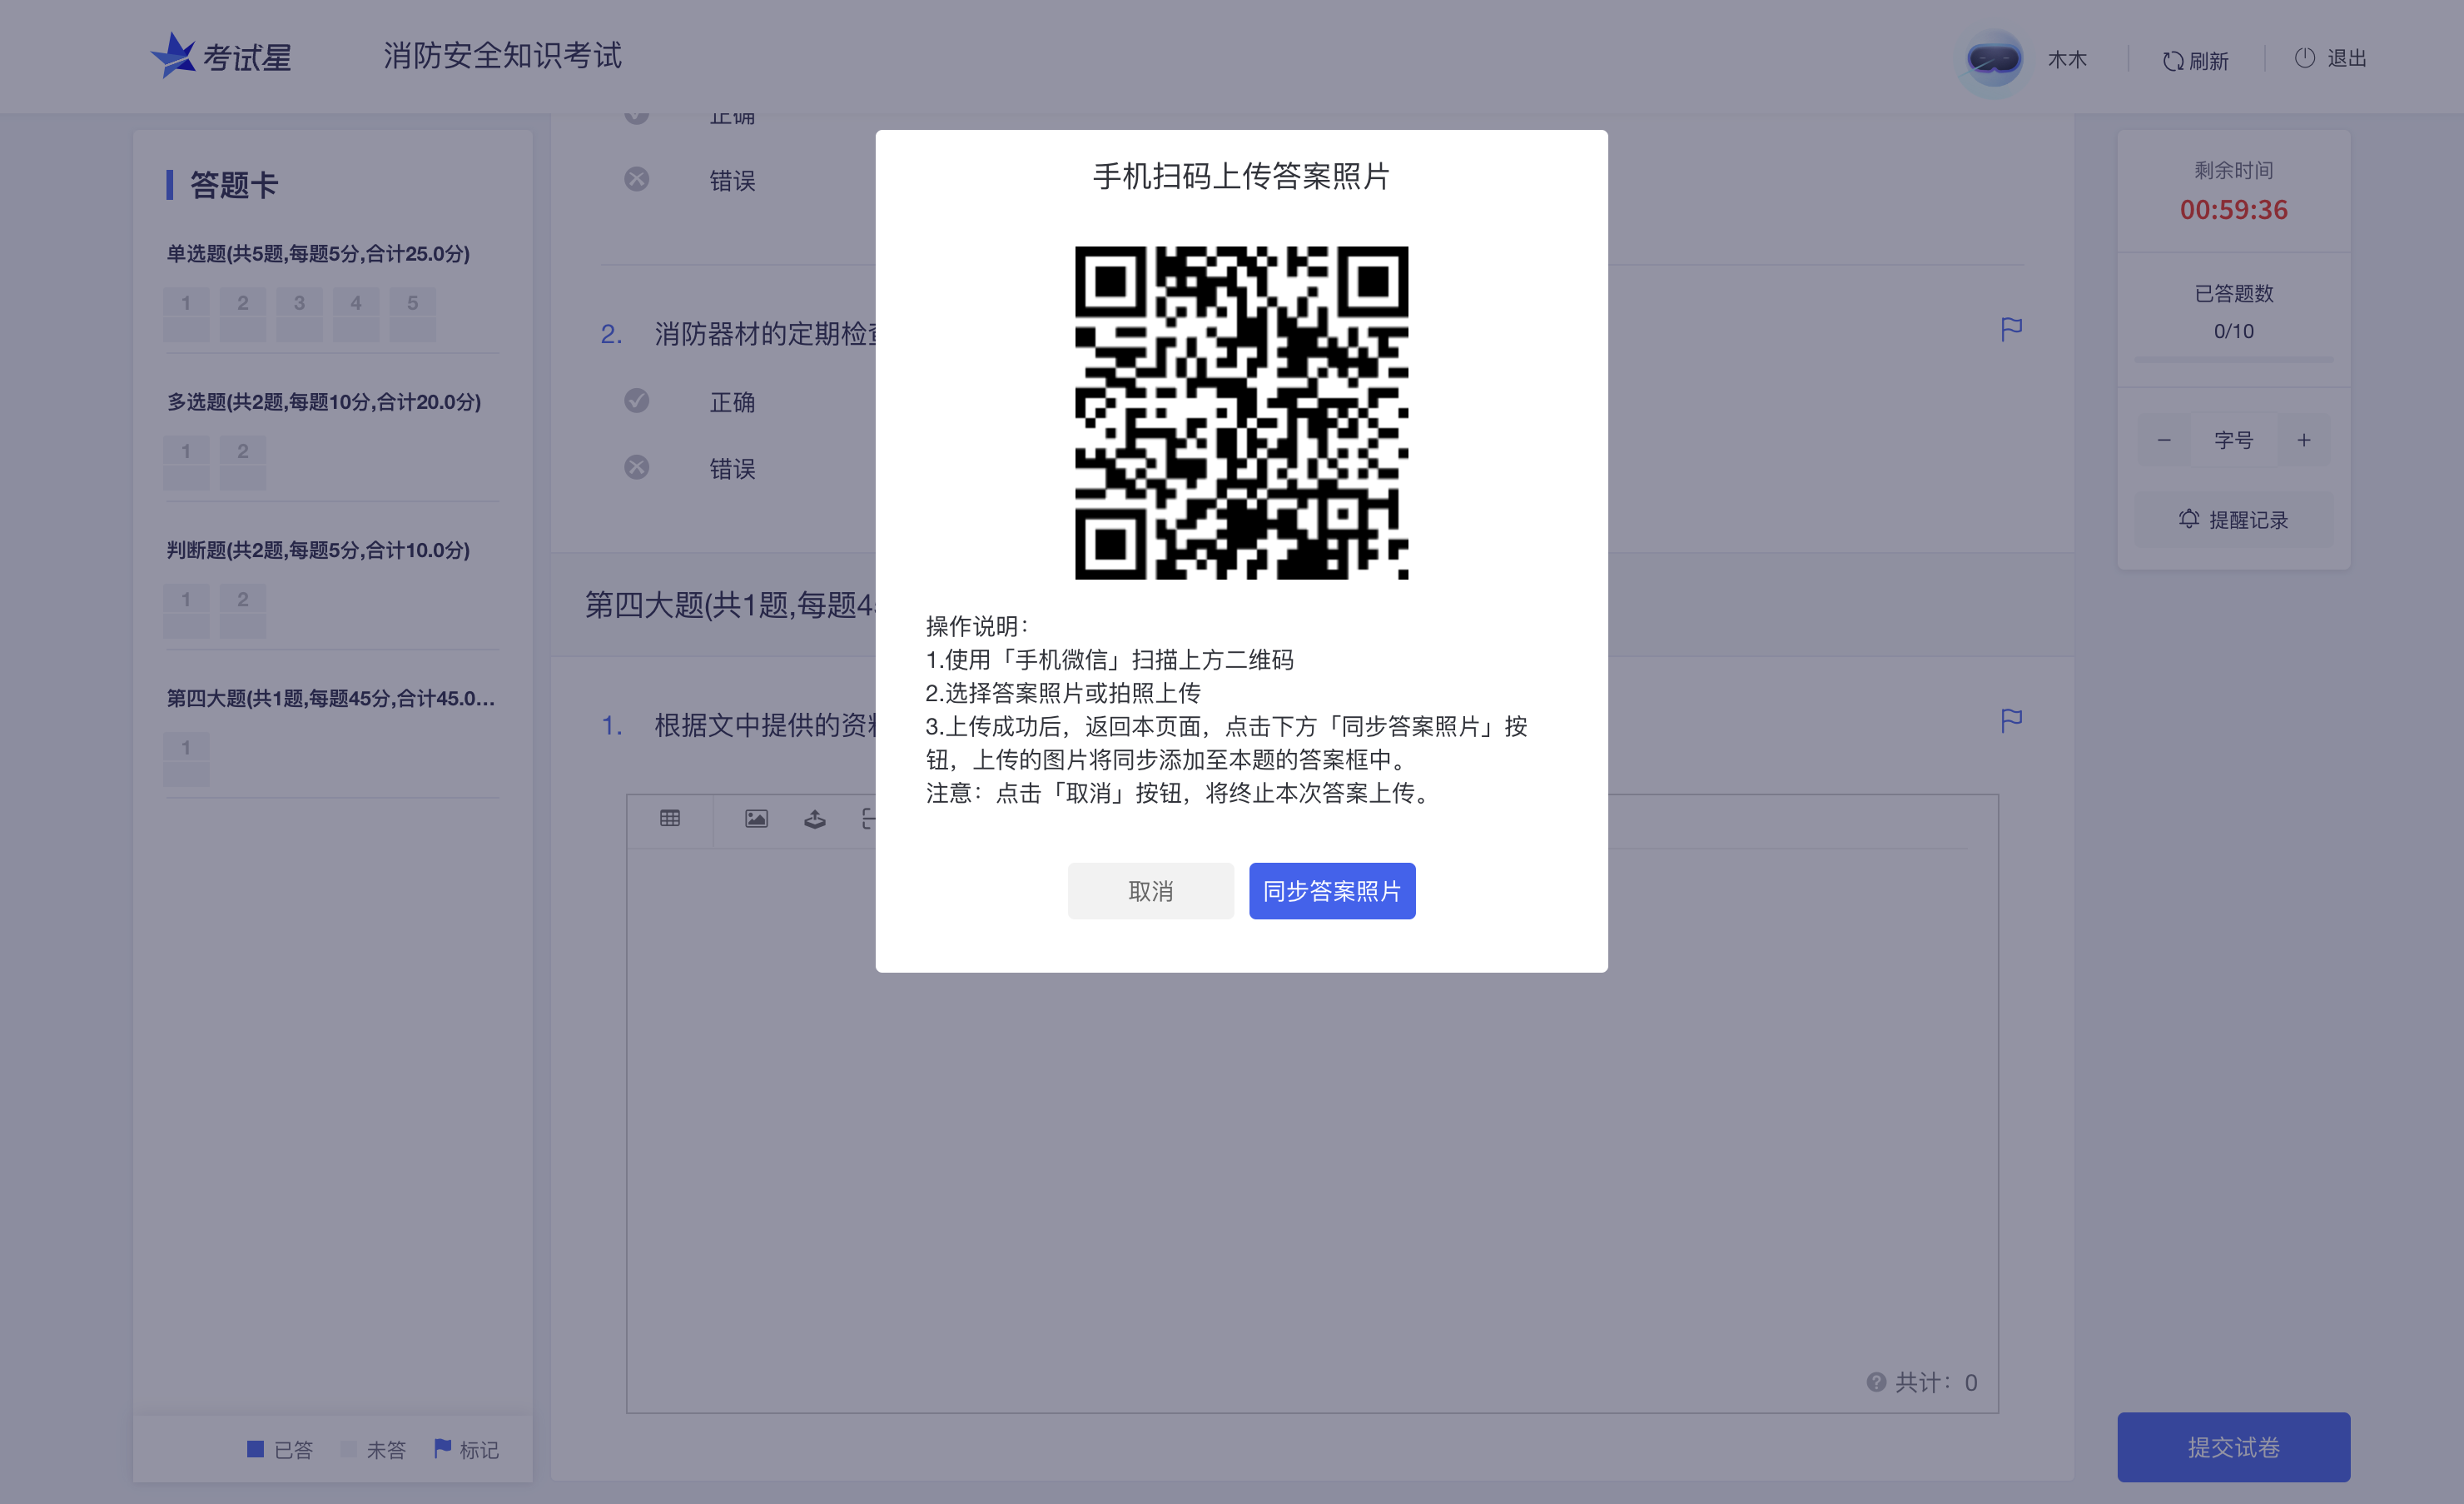Go to 单选题 question 1 in answer card
Viewport: 2464px width, 1504px height.
pyautogui.click(x=186, y=314)
